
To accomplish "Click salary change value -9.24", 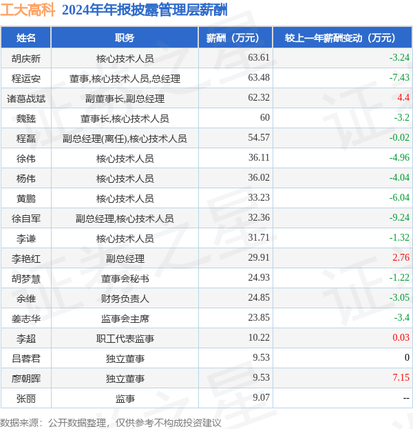I will (399, 217).
